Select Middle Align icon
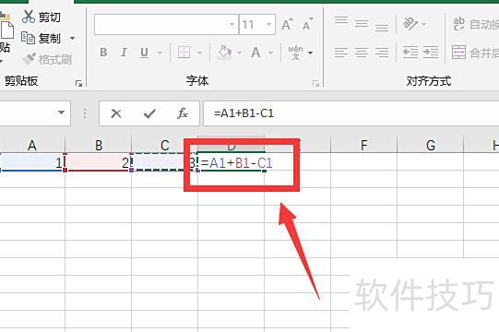The image size is (499, 332). pos(362,24)
